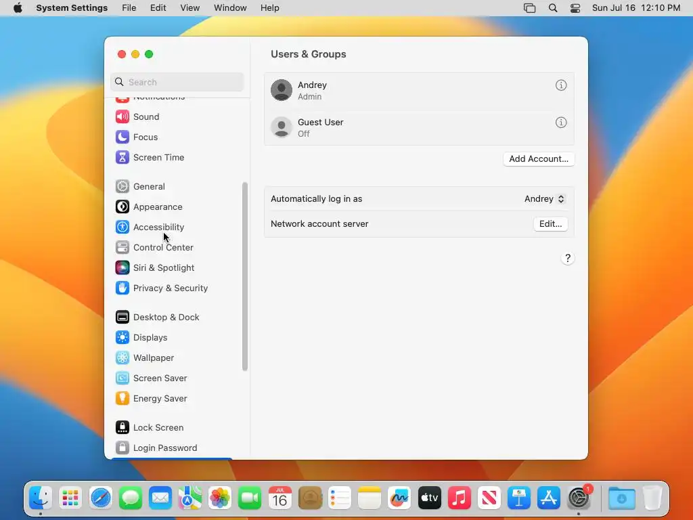Viewport: 693px width, 520px height.
Task: Open News from the Dock
Action: pos(489,498)
